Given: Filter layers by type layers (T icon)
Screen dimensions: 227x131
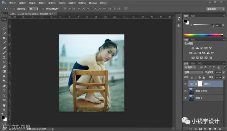Looking at the screenshot, I should tap(210, 67).
